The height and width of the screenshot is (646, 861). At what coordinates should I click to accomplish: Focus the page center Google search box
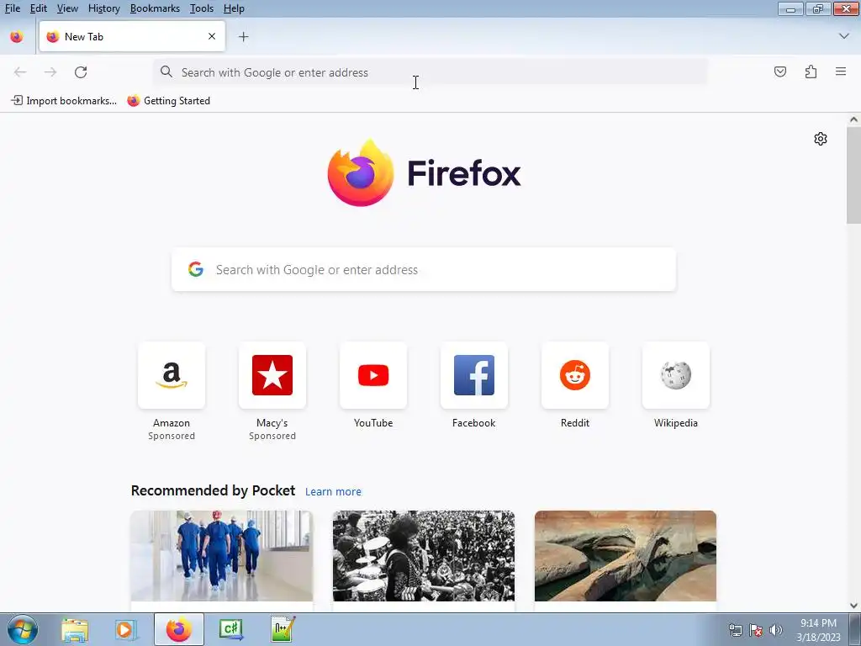(424, 269)
